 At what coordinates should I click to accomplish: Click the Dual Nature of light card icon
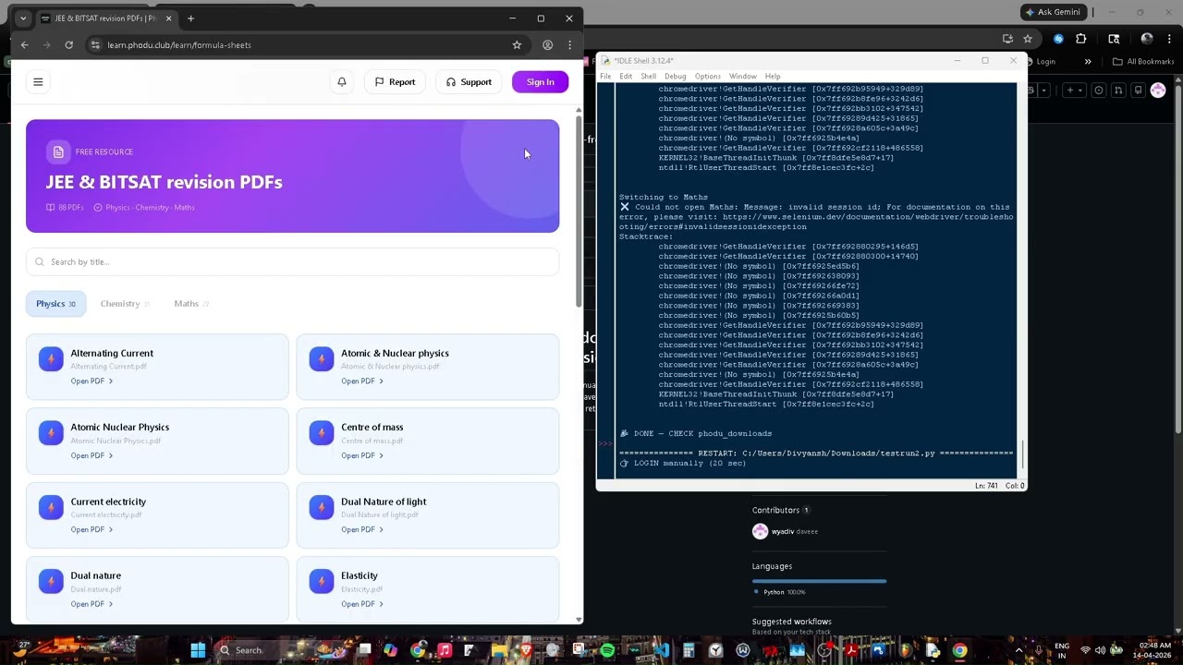coord(322,507)
